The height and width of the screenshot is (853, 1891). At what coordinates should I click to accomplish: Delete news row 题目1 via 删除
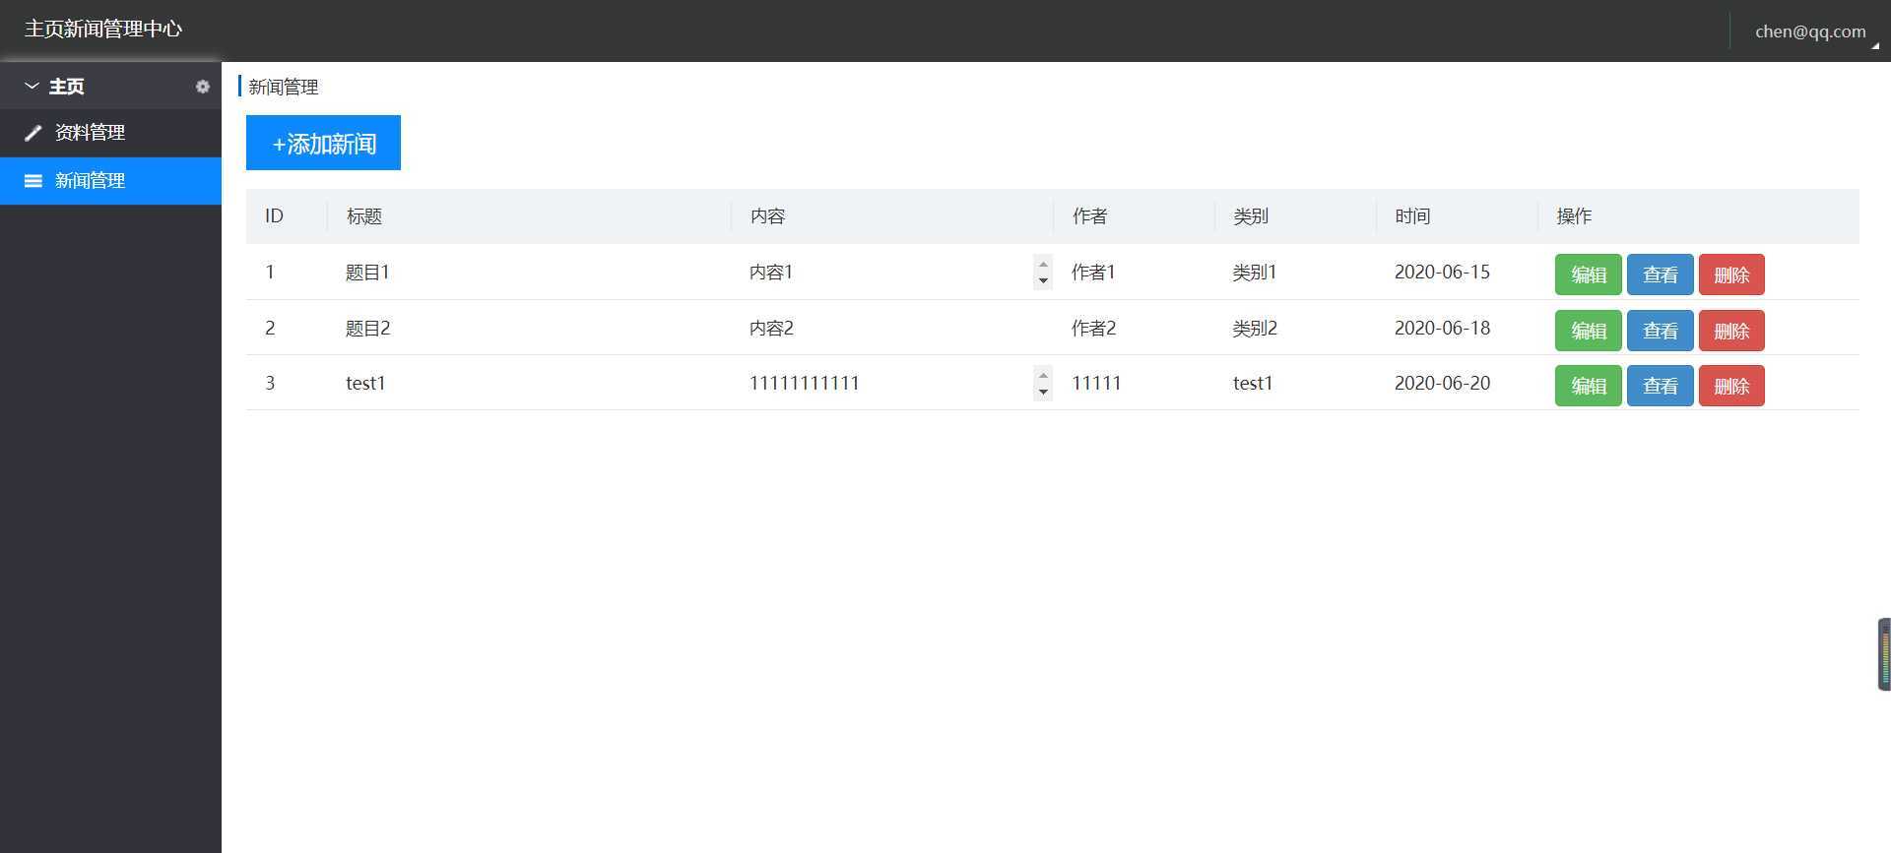(x=1731, y=274)
